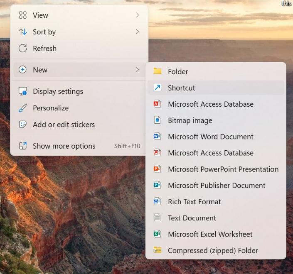Image resolution: width=293 pixels, height=274 pixels.
Task: Expand the Sort by submenu chevron
Action: click(137, 32)
